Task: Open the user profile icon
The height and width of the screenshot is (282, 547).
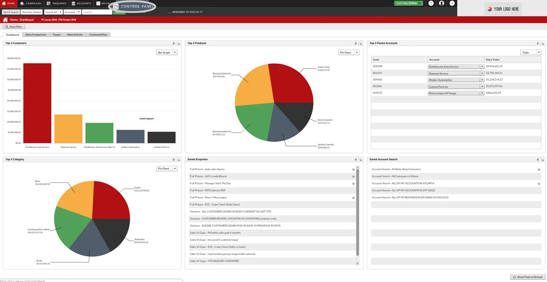Action: click(441, 3)
